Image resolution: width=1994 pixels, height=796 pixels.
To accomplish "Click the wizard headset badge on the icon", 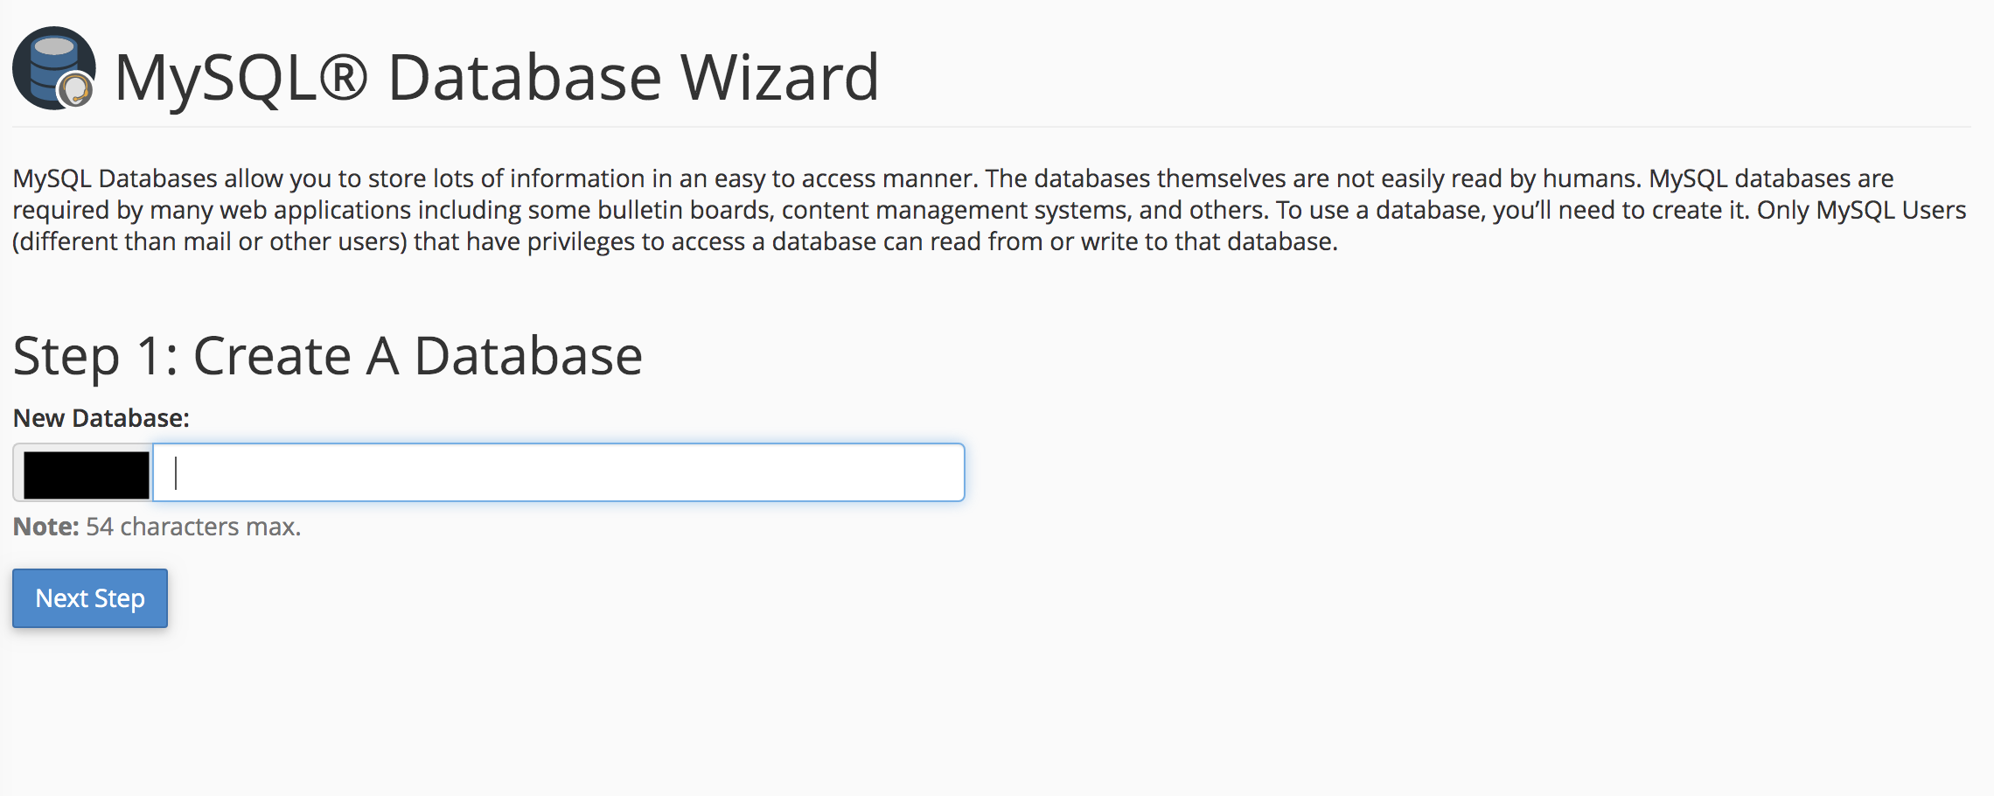I will pyautogui.click(x=76, y=89).
